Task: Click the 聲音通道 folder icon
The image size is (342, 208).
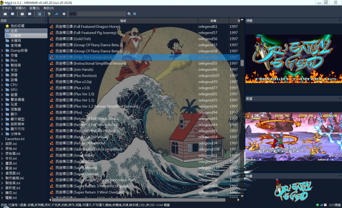Action: [7, 100]
